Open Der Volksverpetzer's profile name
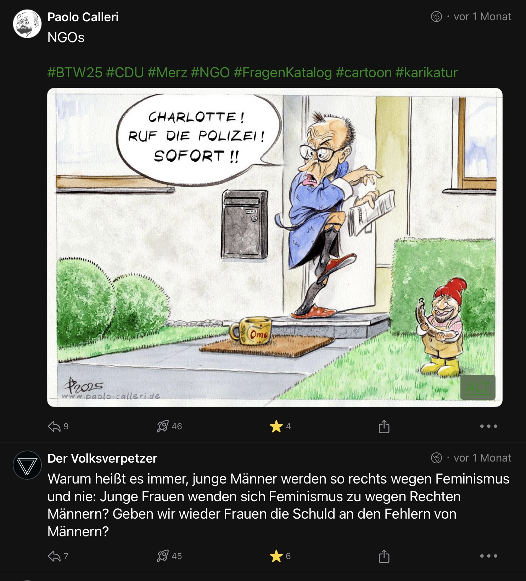 [x=102, y=458]
